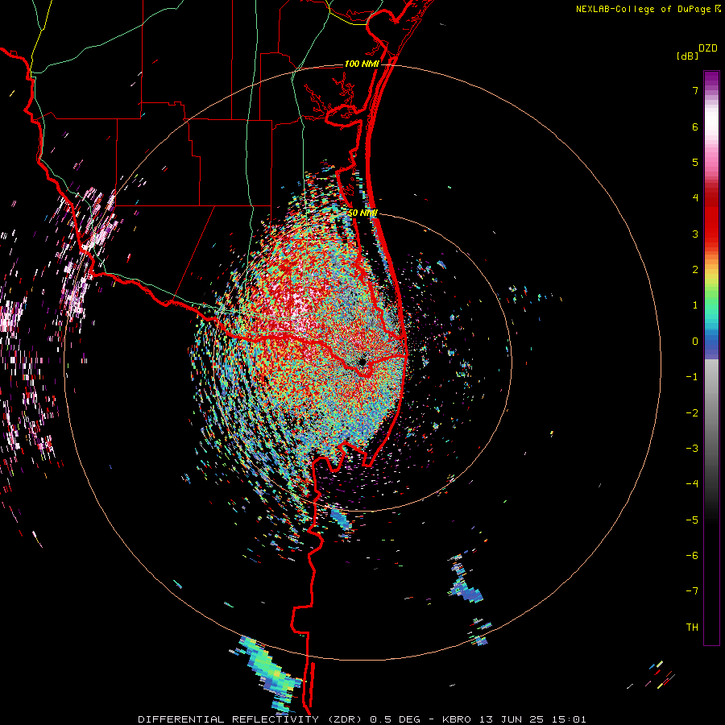Screen dimensions: 725x725
Task: Click the TH threshold label on the scale
Action: point(692,627)
